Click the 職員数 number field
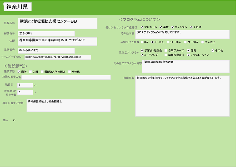Screen dimensions: 236x167 [x=25, y=85]
